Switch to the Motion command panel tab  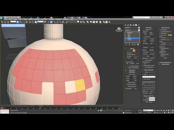pyautogui.click(x=133, y=25)
